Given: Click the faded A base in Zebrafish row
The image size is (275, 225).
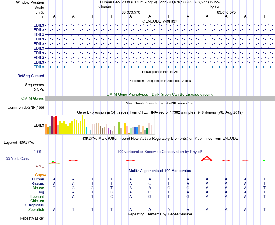Looking at the screenshot, I should click(x=169, y=210).
